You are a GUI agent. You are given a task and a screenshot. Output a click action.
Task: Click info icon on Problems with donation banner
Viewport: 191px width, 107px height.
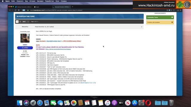(172, 22)
